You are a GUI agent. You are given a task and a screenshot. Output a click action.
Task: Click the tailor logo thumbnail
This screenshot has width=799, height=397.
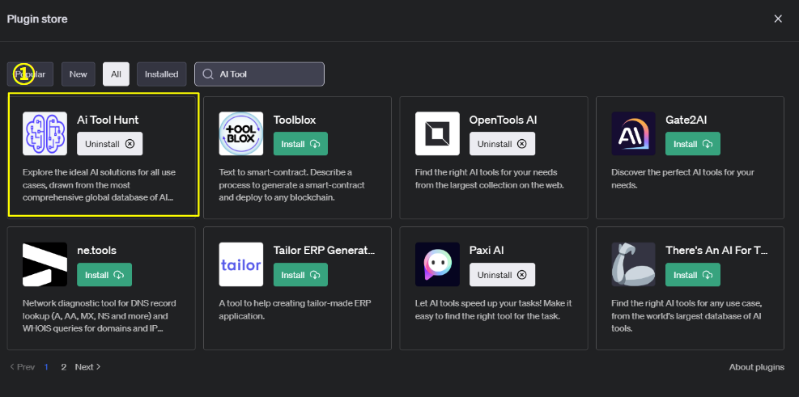click(241, 264)
